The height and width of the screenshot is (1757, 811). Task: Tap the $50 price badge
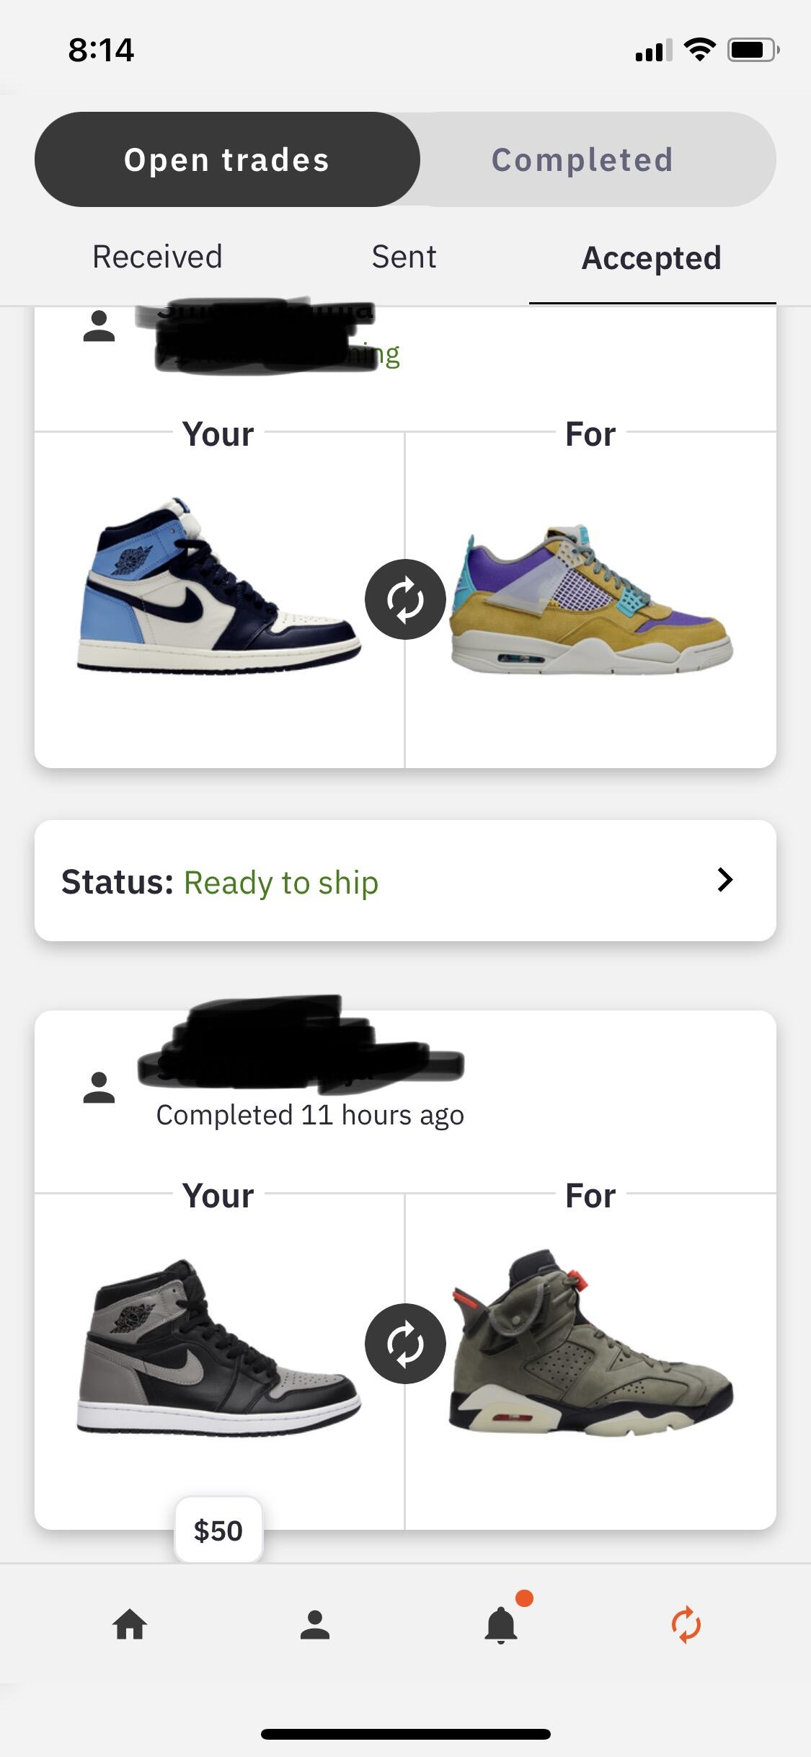coord(218,1531)
